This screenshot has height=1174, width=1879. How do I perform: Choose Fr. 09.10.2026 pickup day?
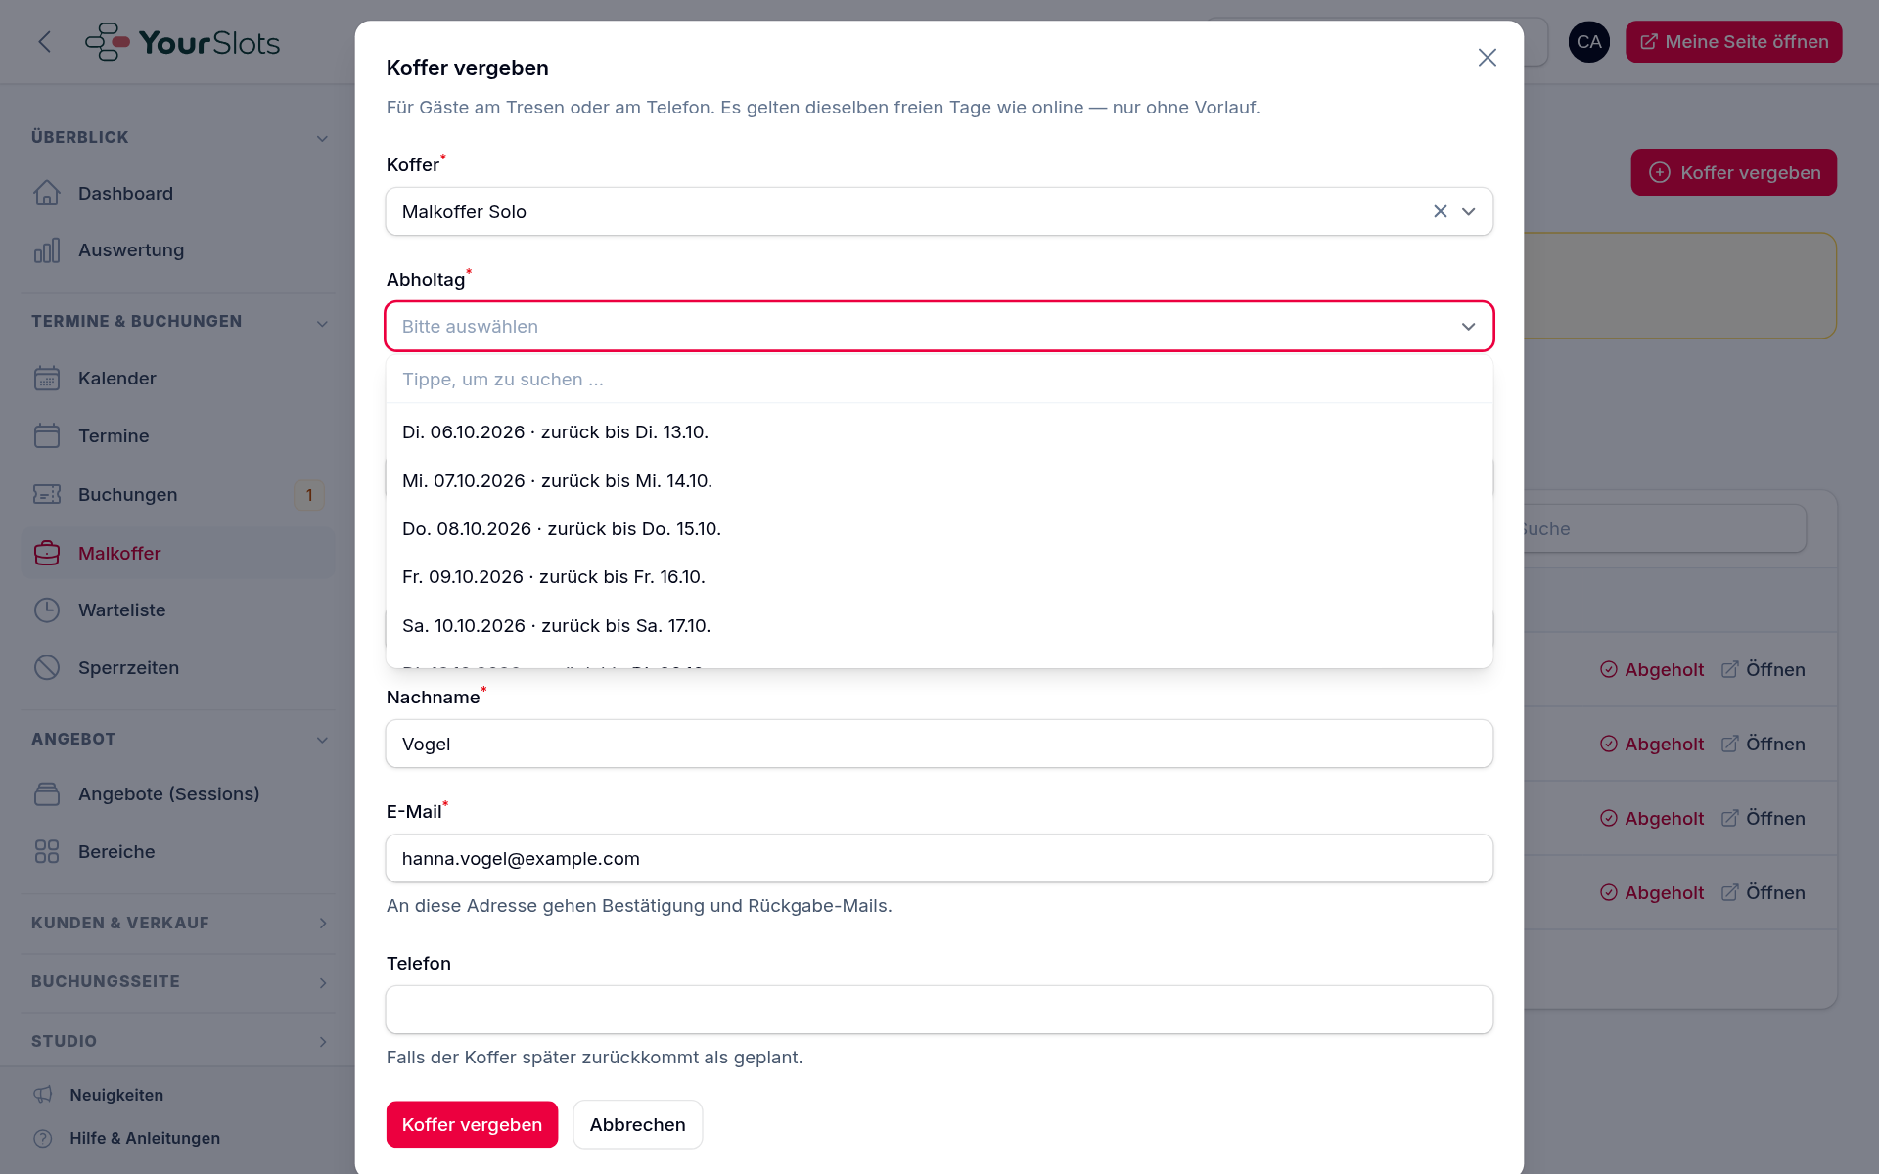tap(939, 577)
